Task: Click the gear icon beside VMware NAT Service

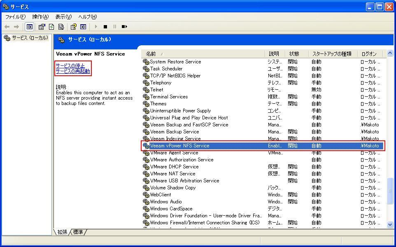Action: pyautogui.click(x=146, y=174)
